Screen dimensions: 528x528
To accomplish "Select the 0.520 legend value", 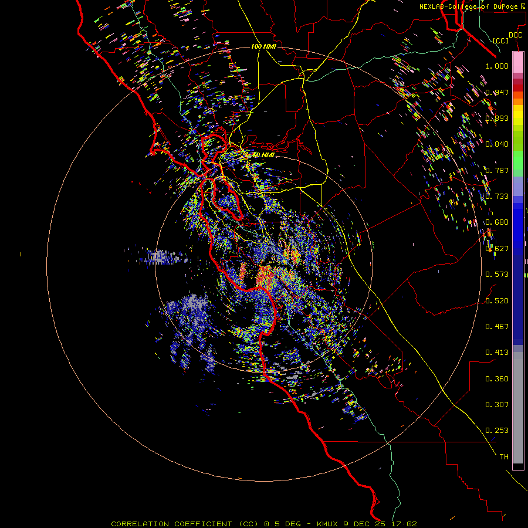I will 497,301.
